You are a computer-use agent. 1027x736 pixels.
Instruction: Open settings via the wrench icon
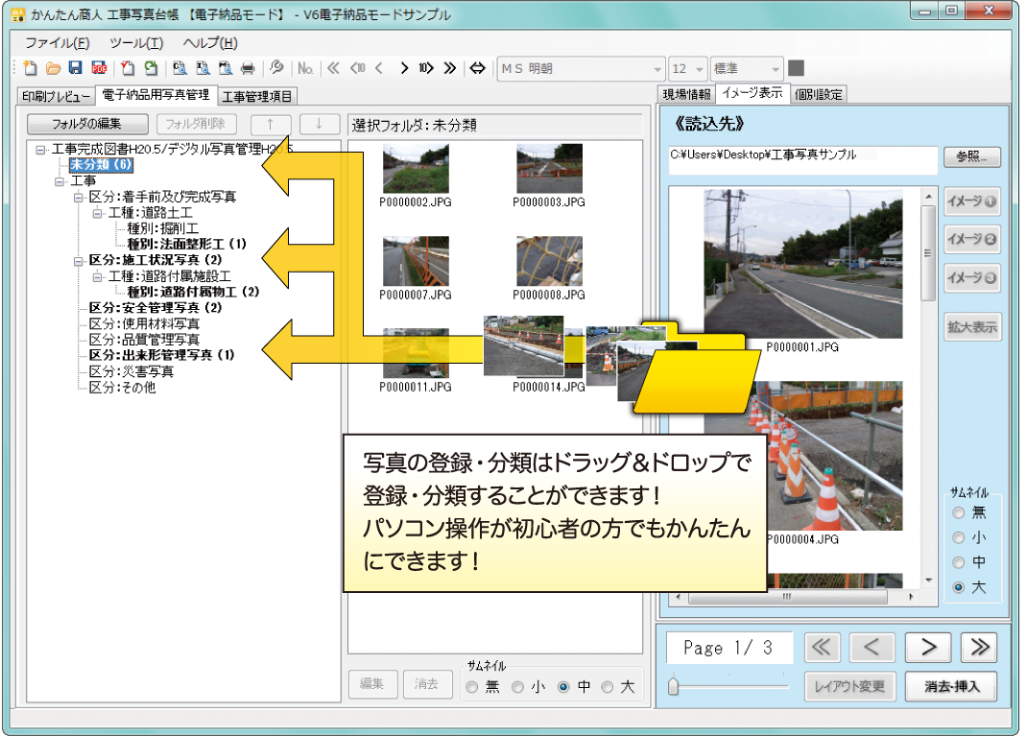(276, 68)
